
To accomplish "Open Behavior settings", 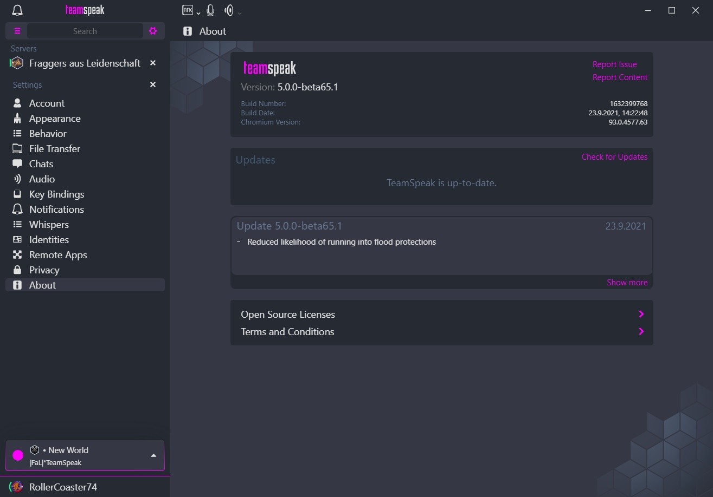I will (x=85, y=133).
